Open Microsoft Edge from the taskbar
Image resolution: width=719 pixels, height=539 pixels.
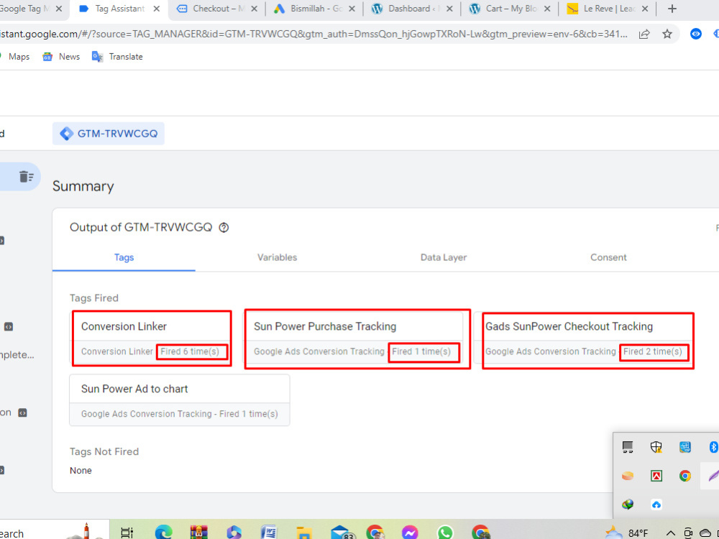163,532
